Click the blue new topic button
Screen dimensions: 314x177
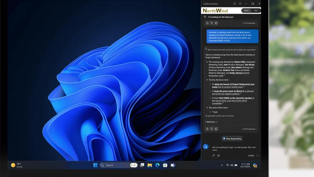206,147
